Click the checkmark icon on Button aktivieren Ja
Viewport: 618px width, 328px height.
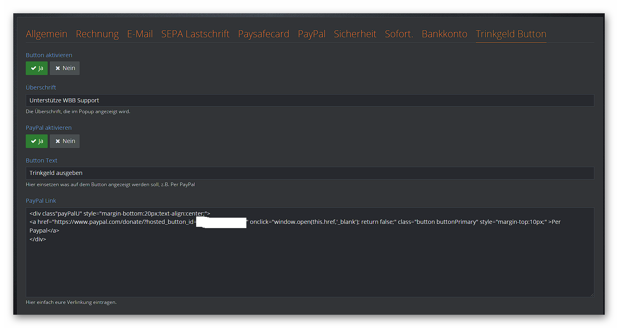(x=33, y=68)
